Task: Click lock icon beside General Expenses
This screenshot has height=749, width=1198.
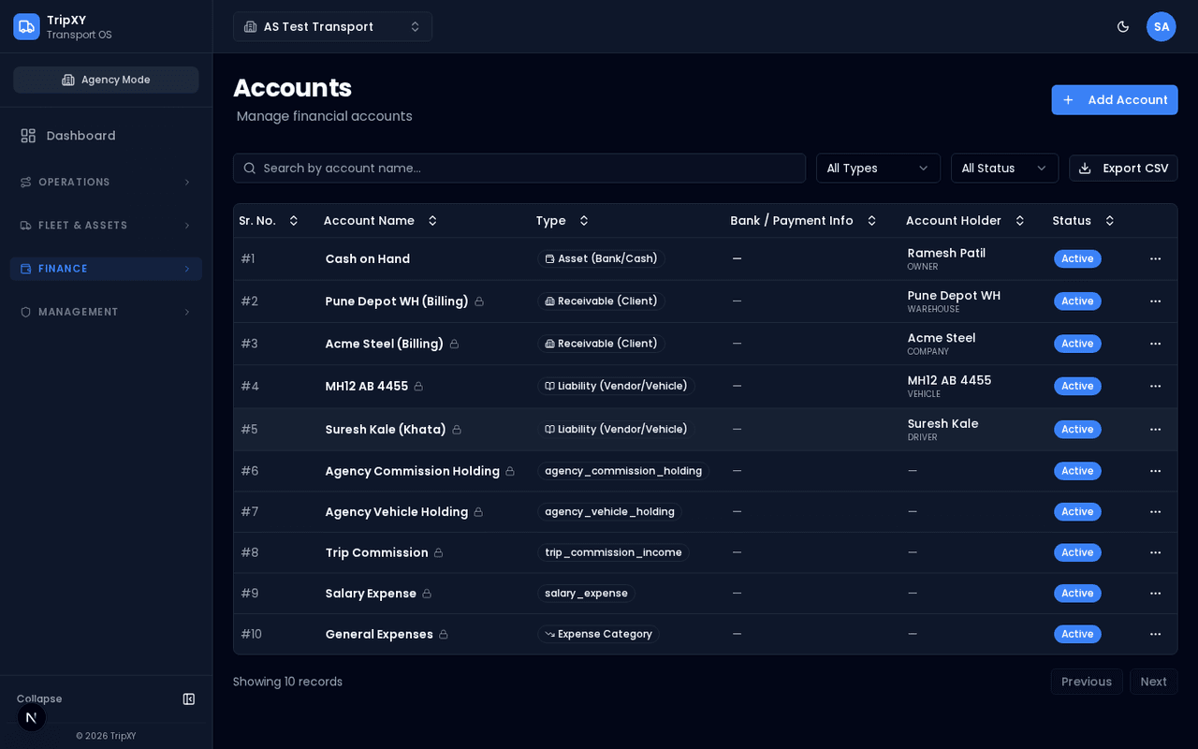Action: click(x=444, y=634)
